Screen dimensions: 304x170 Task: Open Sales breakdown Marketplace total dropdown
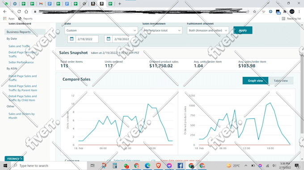[162, 31]
